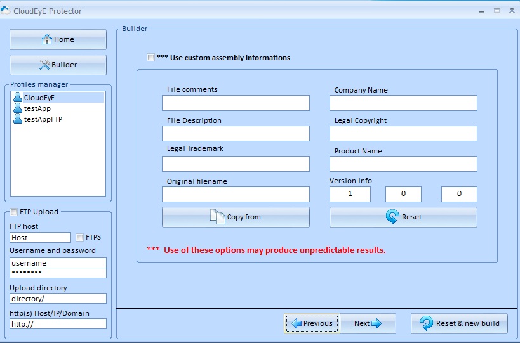Click the Reset & new build label text

coord(467,323)
